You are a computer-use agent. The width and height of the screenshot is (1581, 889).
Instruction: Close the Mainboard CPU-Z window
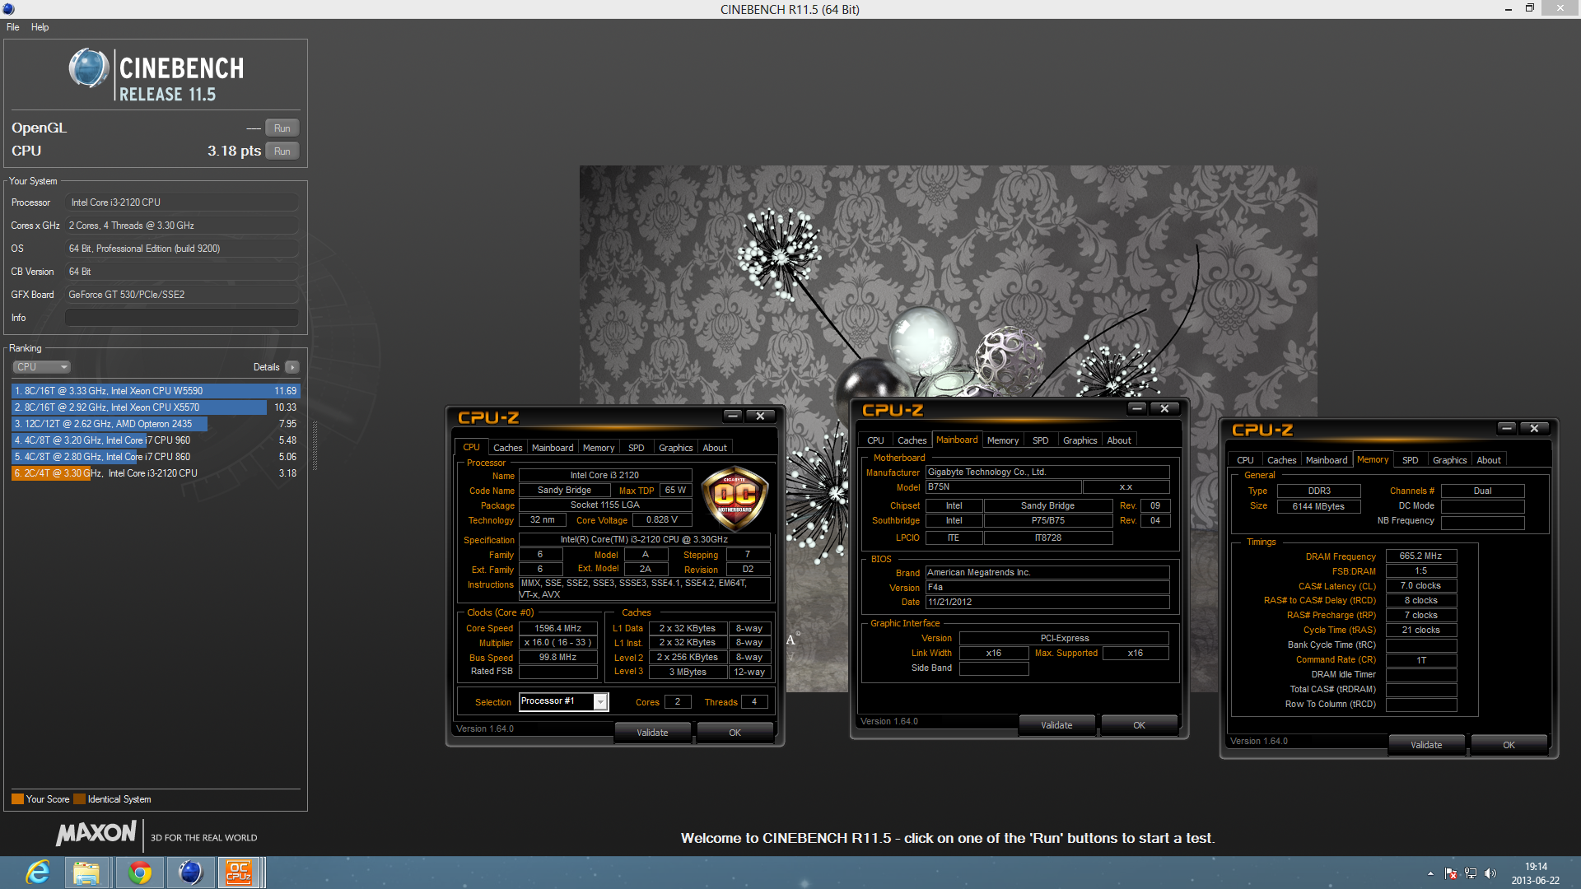pyautogui.click(x=1165, y=408)
